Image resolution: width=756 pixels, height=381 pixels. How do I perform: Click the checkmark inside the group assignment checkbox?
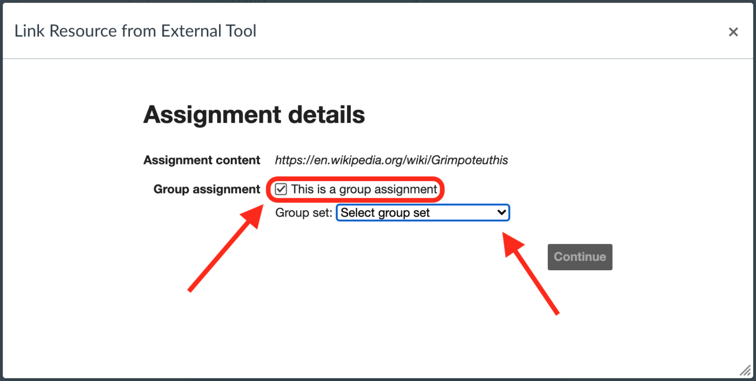pyautogui.click(x=281, y=189)
